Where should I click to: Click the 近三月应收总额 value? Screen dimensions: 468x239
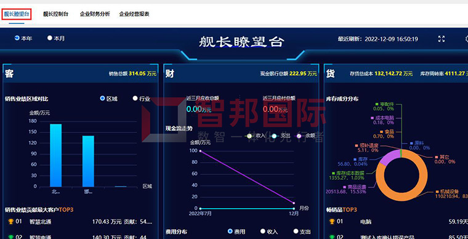click(x=199, y=109)
